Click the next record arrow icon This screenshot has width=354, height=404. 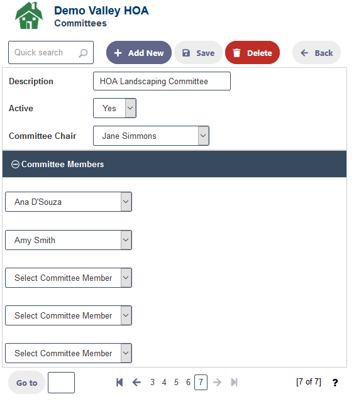coord(218,382)
